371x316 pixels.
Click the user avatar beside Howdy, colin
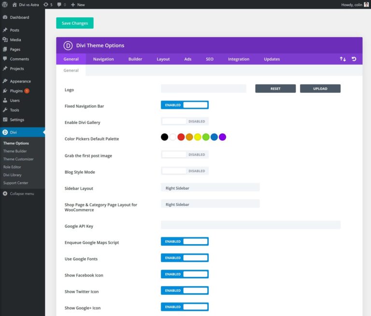pyautogui.click(x=366, y=4)
